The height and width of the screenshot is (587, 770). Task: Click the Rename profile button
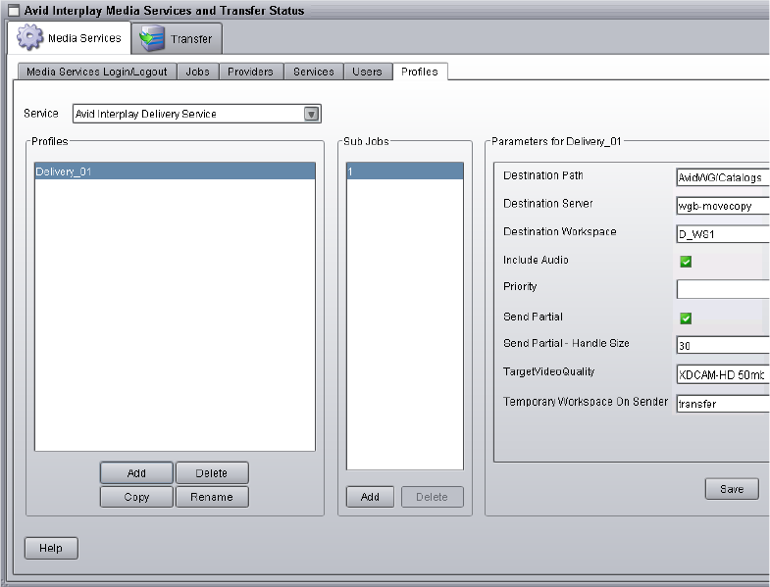point(212,497)
